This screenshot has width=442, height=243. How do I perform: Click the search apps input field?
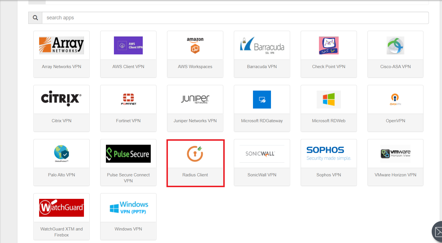[200, 18]
